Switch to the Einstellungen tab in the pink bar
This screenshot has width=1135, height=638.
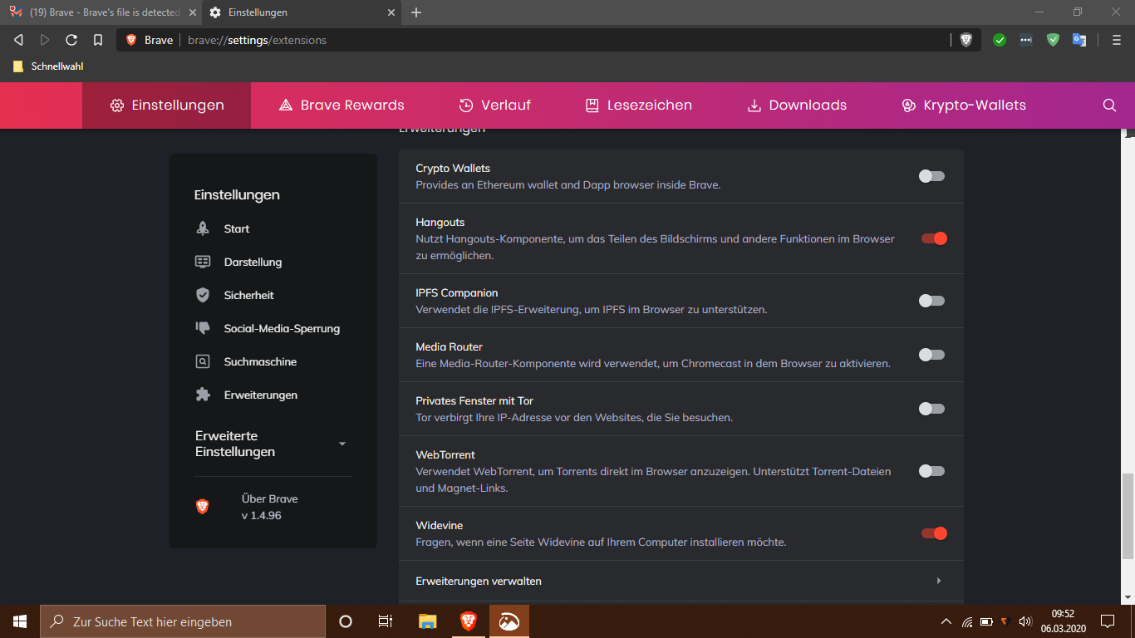point(166,106)
